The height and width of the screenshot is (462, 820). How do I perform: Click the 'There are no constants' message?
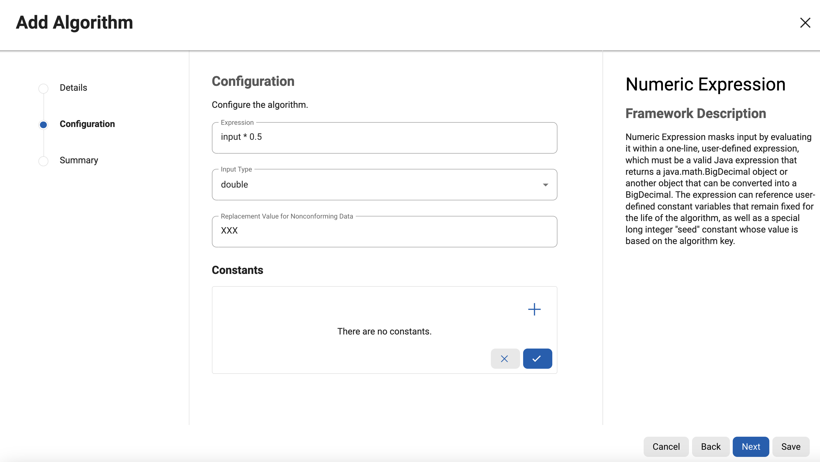384,331
